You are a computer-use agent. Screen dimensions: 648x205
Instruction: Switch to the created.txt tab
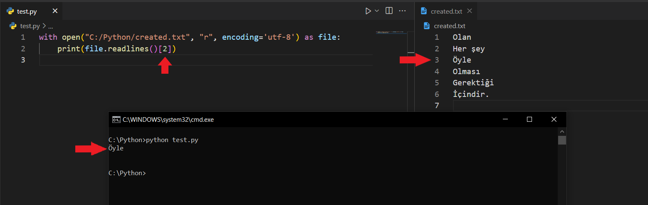[446, 12]
